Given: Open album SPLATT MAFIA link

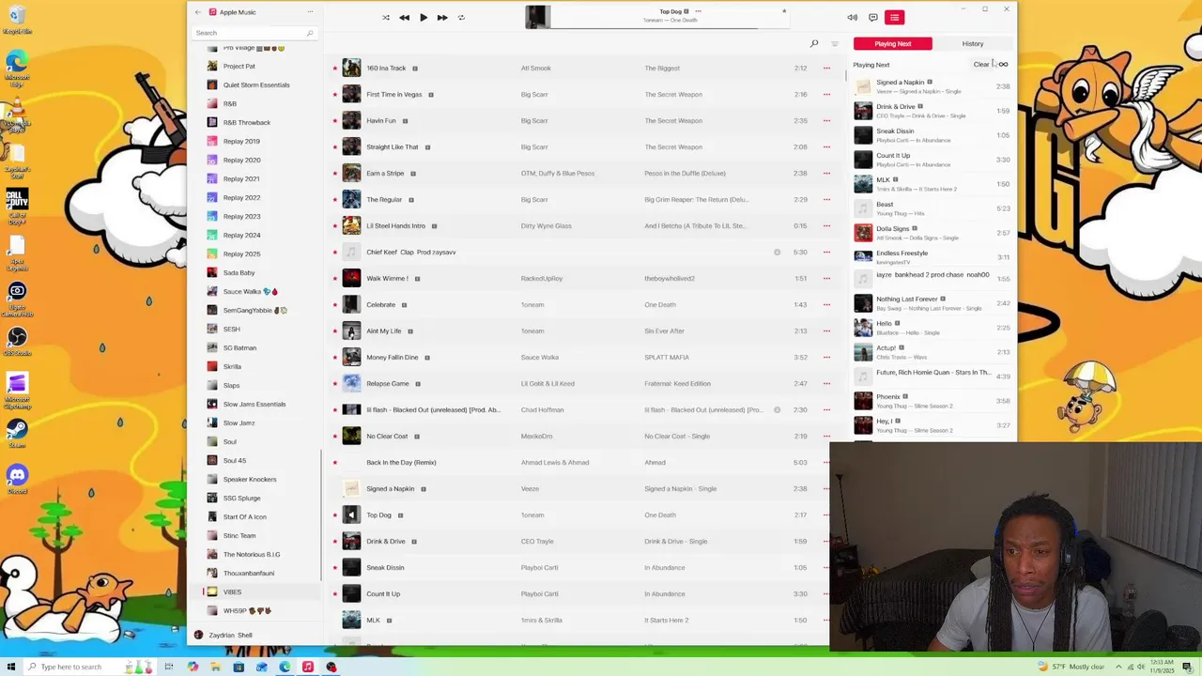Looking at the screenshot, I should (x=667, y=357).
